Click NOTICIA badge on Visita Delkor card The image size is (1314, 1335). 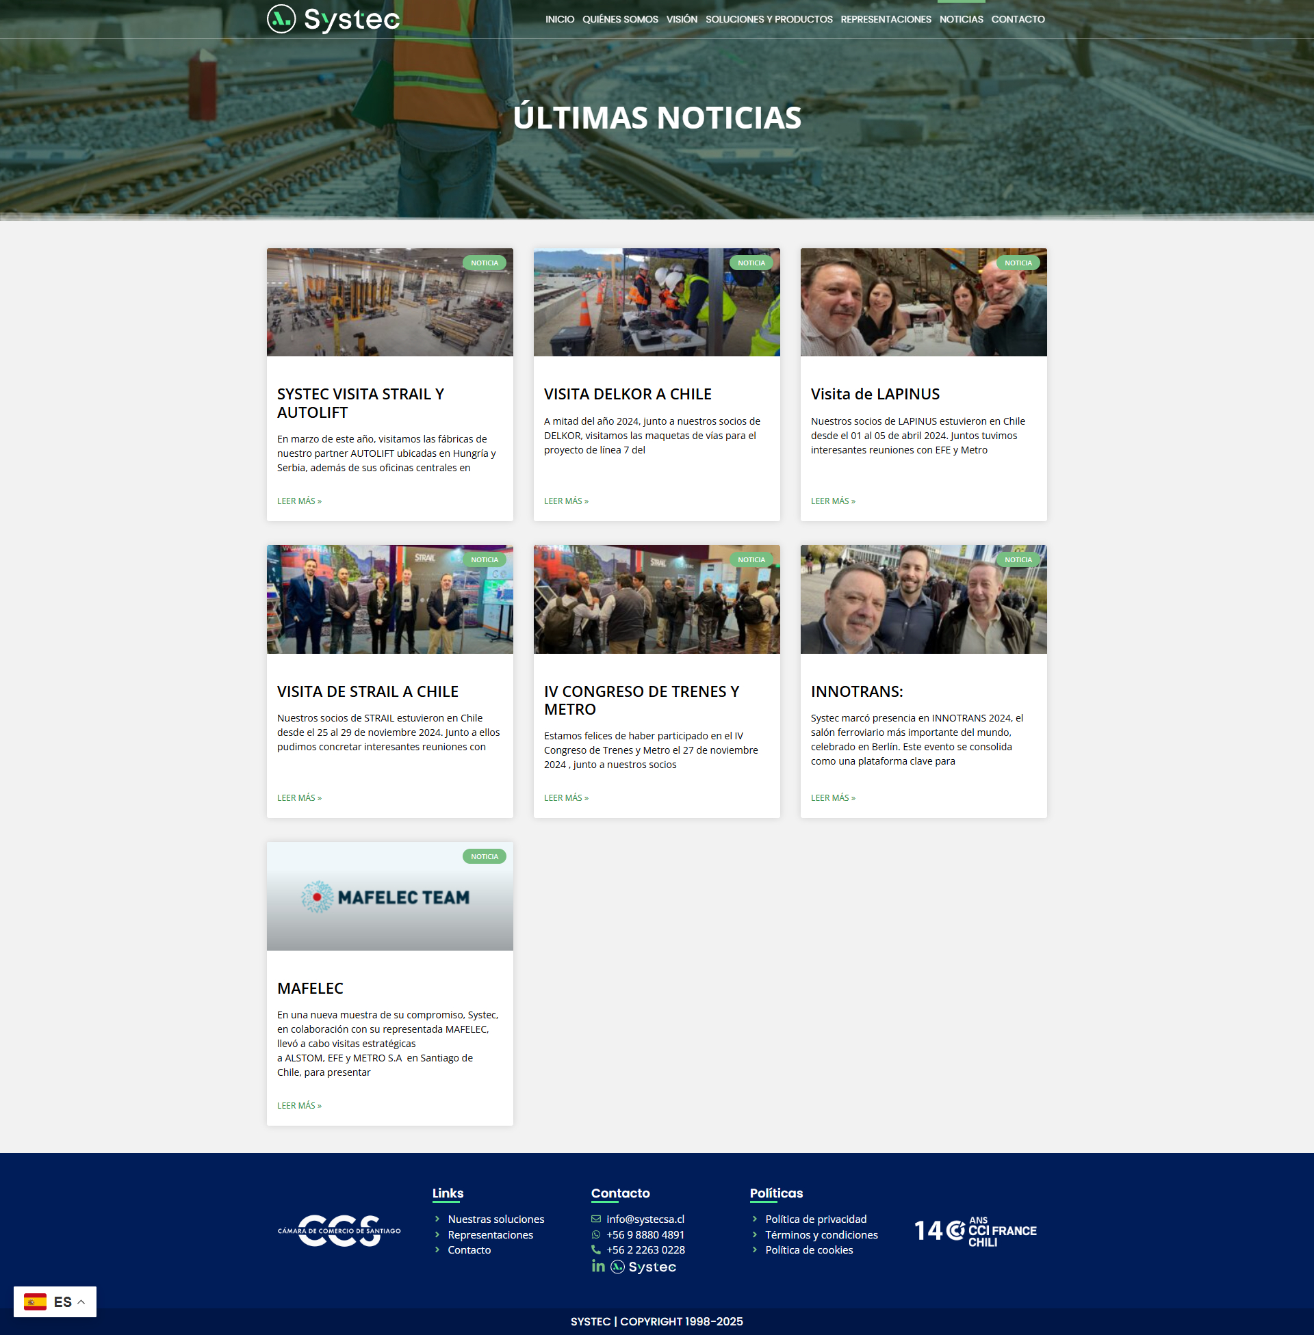pos(751,263)
